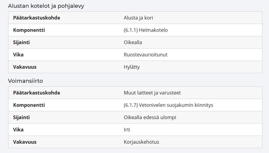Select the 'Korjauskehotus' severity value

[x=141, y=142]
